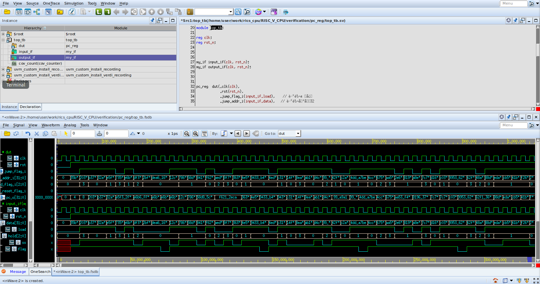Image resolution: width=540 pixels, height=284 pixels.
Task: Open the New Schematic window icon
Action: [x=28, y=12]
